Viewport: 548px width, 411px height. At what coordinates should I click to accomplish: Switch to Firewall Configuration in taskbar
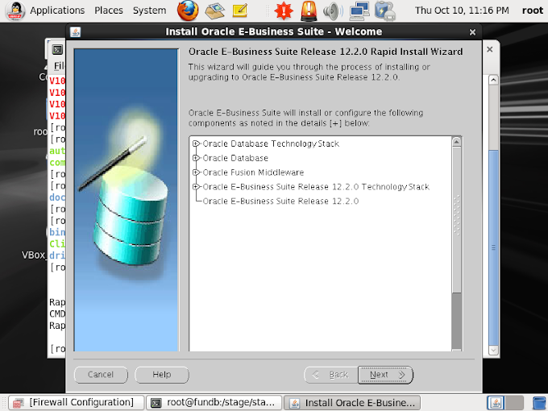click(77, 403)
